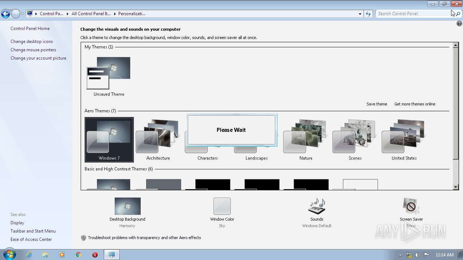
Task: Open Desktop Background settings icon
Action: click(127, 206)
